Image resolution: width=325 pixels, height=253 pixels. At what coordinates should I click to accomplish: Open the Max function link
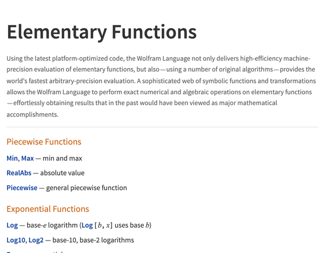coord(28,158)
